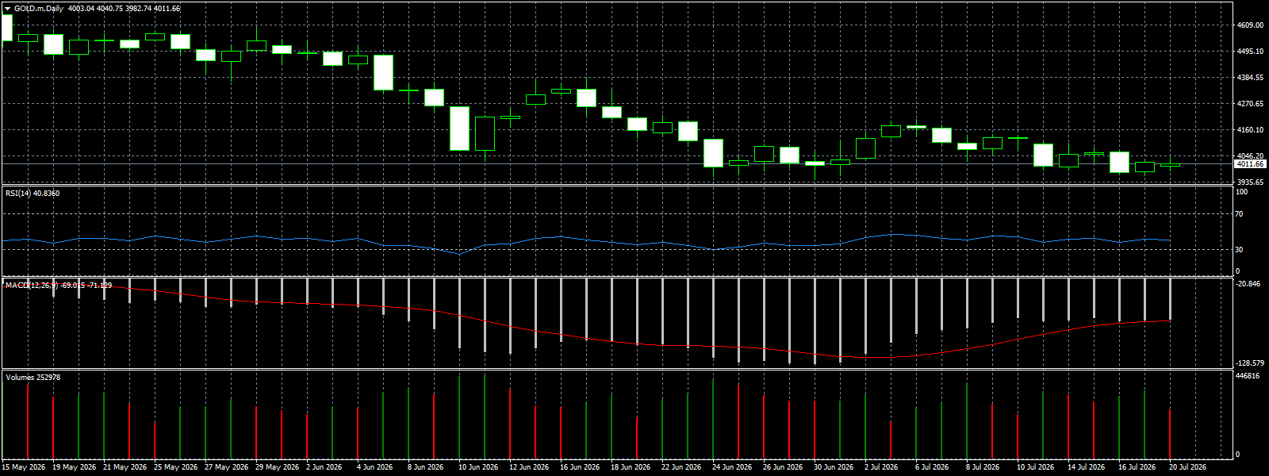
Task: Click the OHLC values 4003.04 4040.75 3982.74 4011.66
Action: click(x=125, y=9)
